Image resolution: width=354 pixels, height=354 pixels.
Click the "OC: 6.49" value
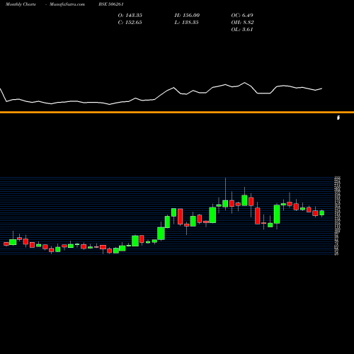click(242, 16)
